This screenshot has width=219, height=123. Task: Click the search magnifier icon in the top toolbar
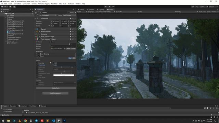tap(197, 6)
